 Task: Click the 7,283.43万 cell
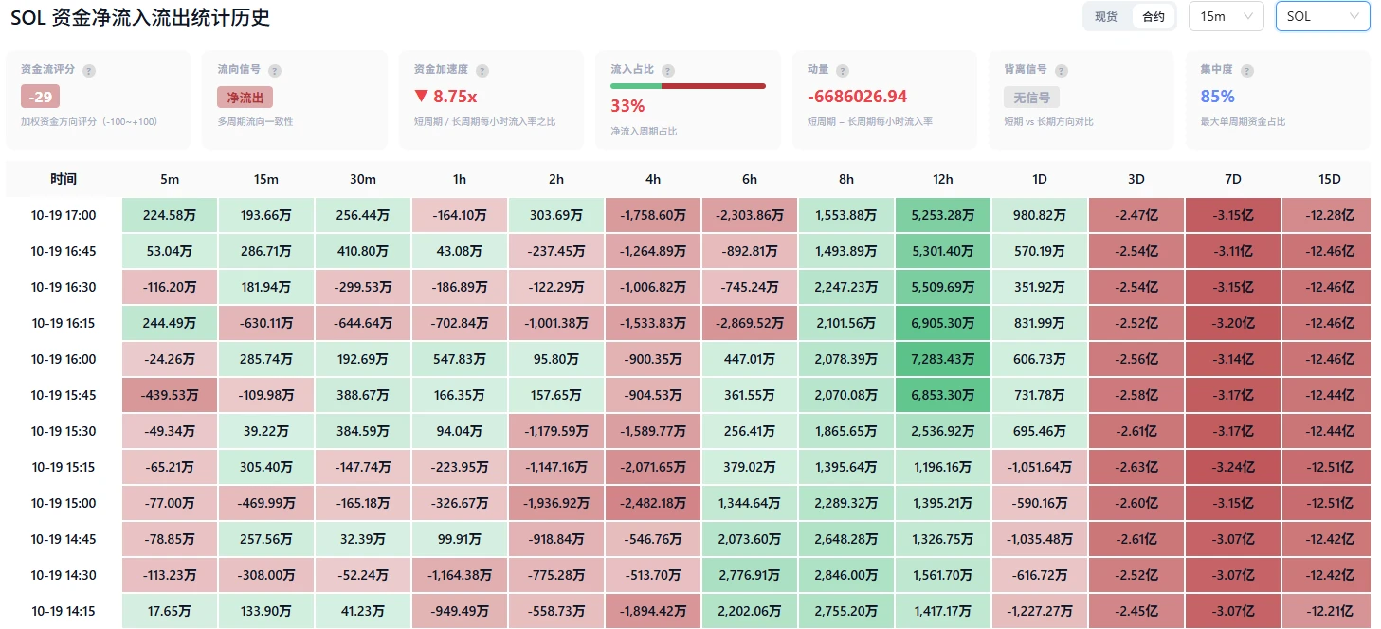tap(943, 359)
